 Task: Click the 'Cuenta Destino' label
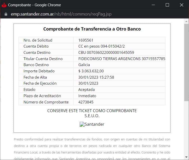[37, 53]
